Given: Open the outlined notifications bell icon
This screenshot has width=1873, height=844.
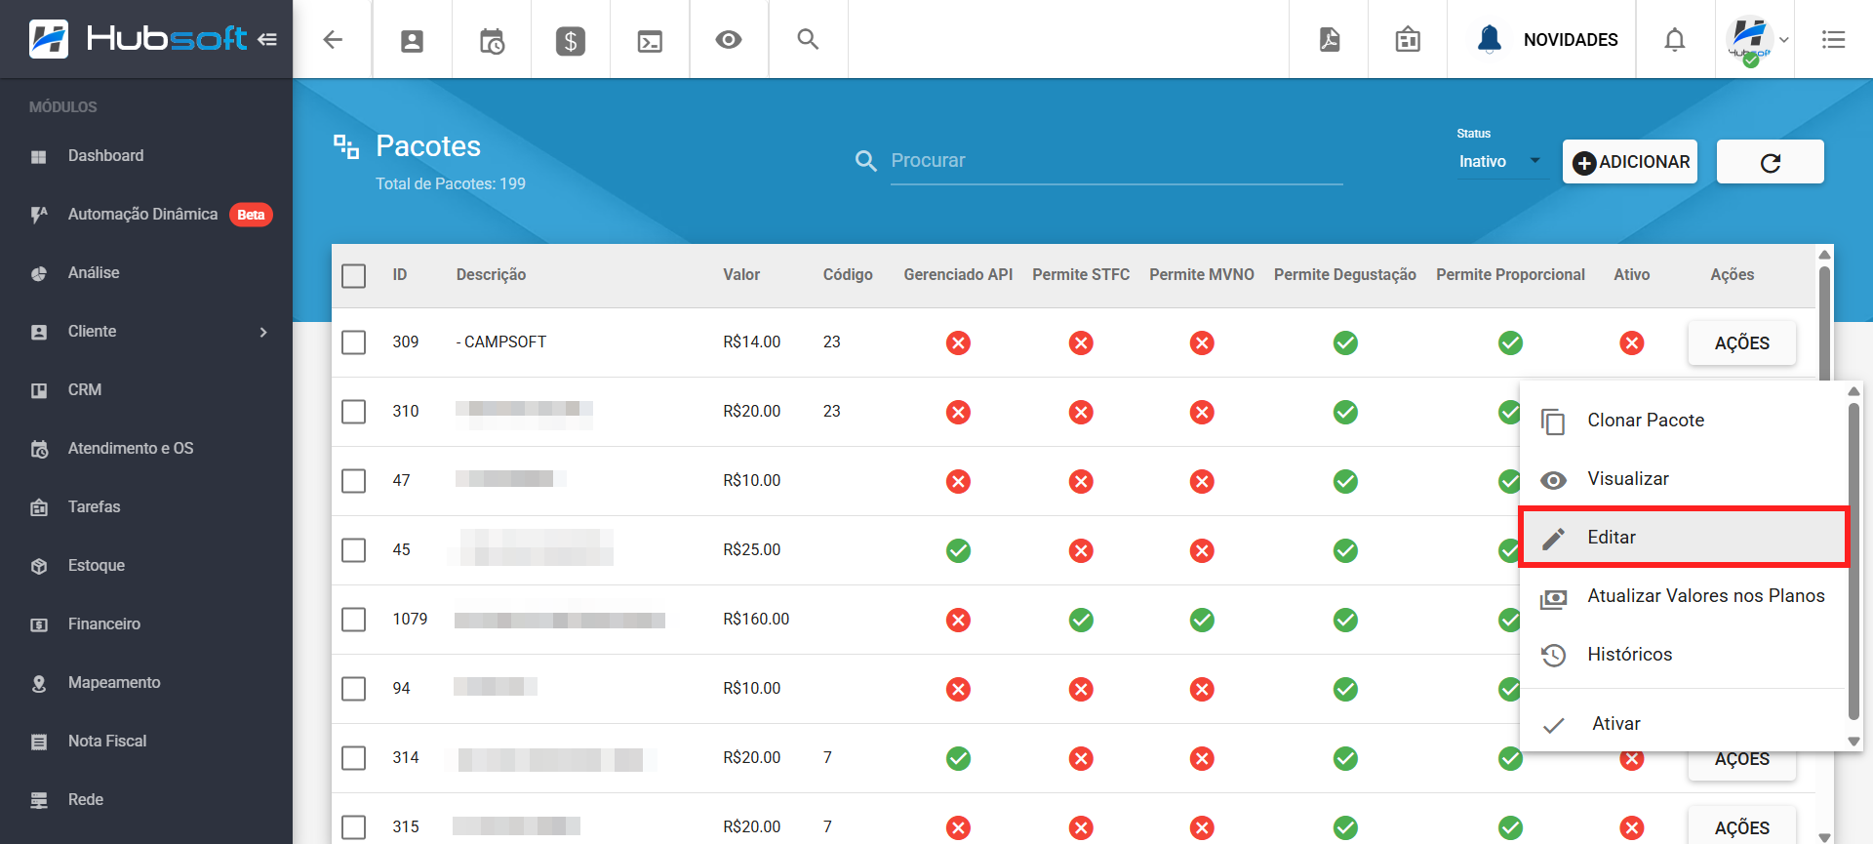Looking at the screenshot, I should (x=1675, y=40).
